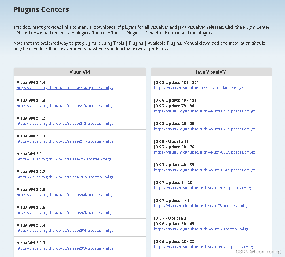Image resolution: width=285 pixels, height=257 pixels.
Task: Click the 'JDK 7 Update 60 - 76' title
Action: (x=174, y=147)
